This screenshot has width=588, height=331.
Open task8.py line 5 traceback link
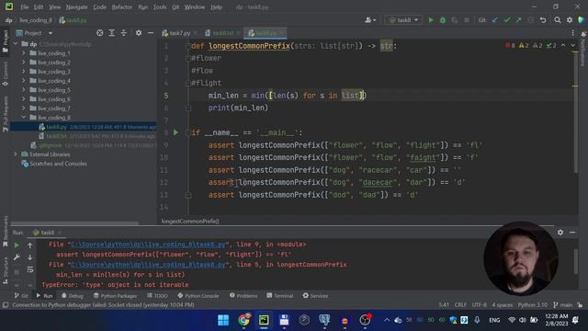pos(148,265)
